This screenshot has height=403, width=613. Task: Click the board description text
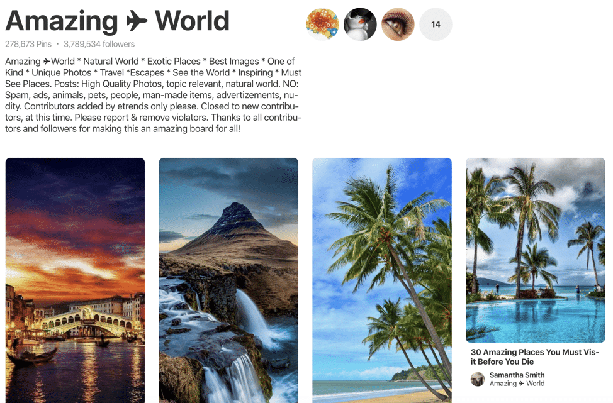(154, 95)
